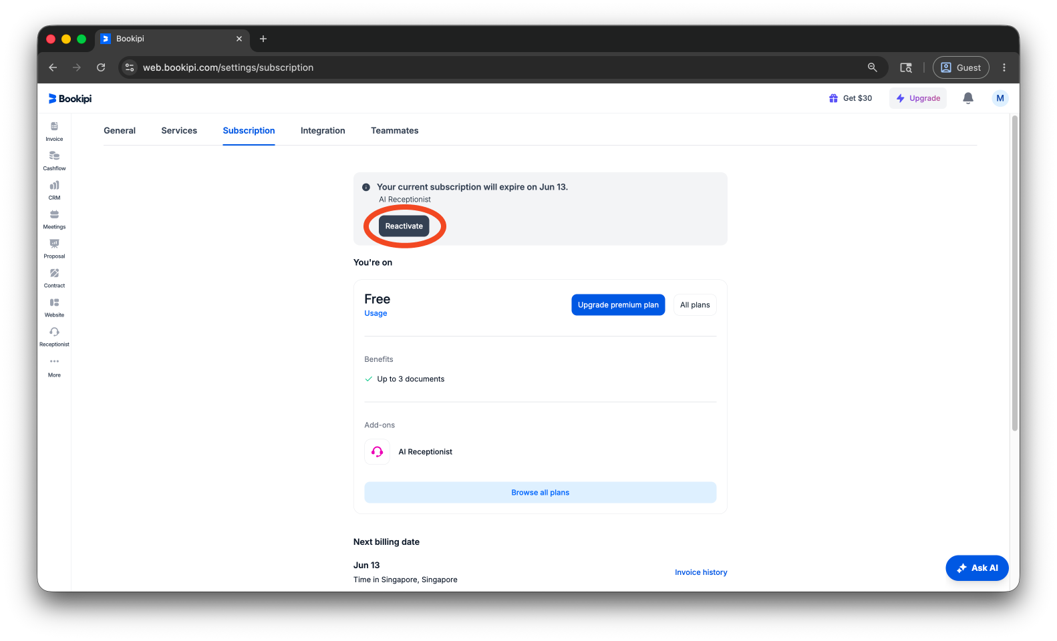This screenshot has height=641, width=1057.
Task: Open the Ask AI assistant
Action: (977, 568)
